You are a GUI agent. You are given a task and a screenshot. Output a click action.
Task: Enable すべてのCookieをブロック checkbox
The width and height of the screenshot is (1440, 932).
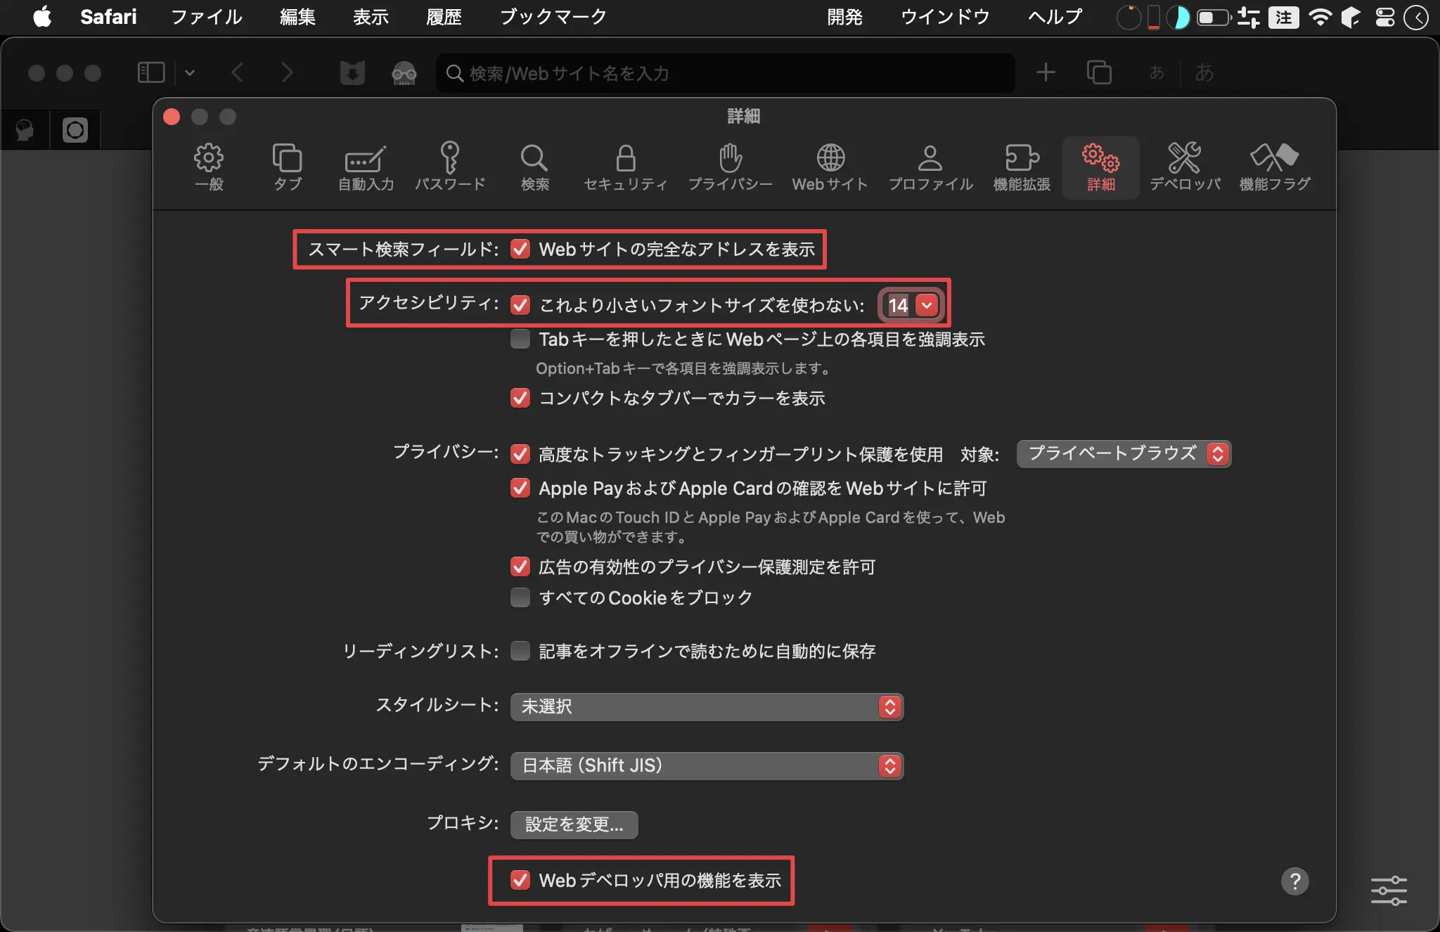520,597
